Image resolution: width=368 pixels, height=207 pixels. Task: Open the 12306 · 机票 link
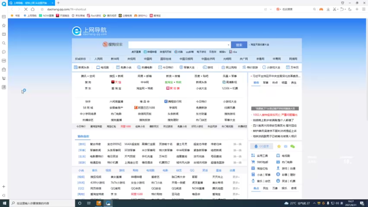230,88
